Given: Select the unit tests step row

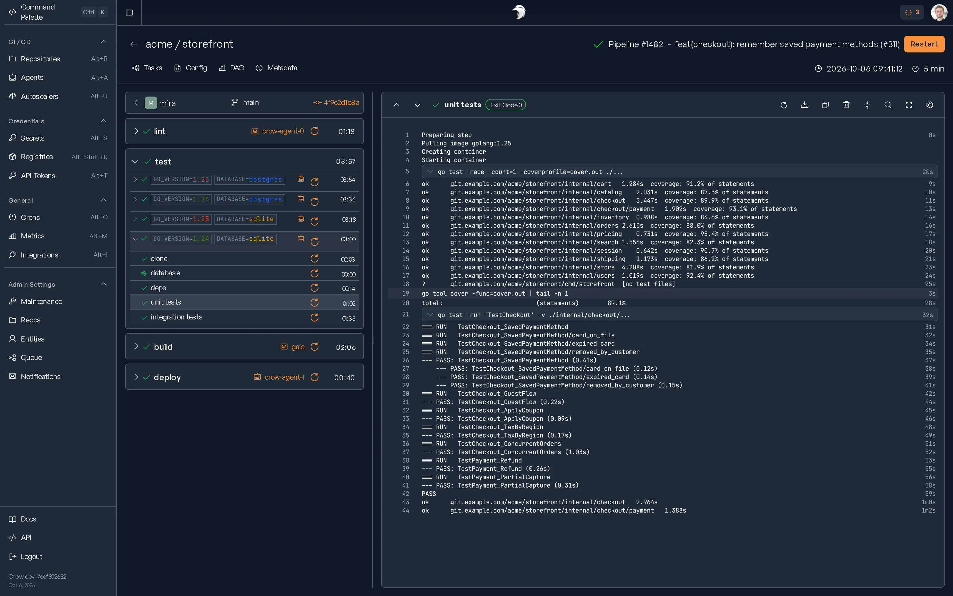Looking at the screenshot, I should pyautogui.click(x=244, y=302).
